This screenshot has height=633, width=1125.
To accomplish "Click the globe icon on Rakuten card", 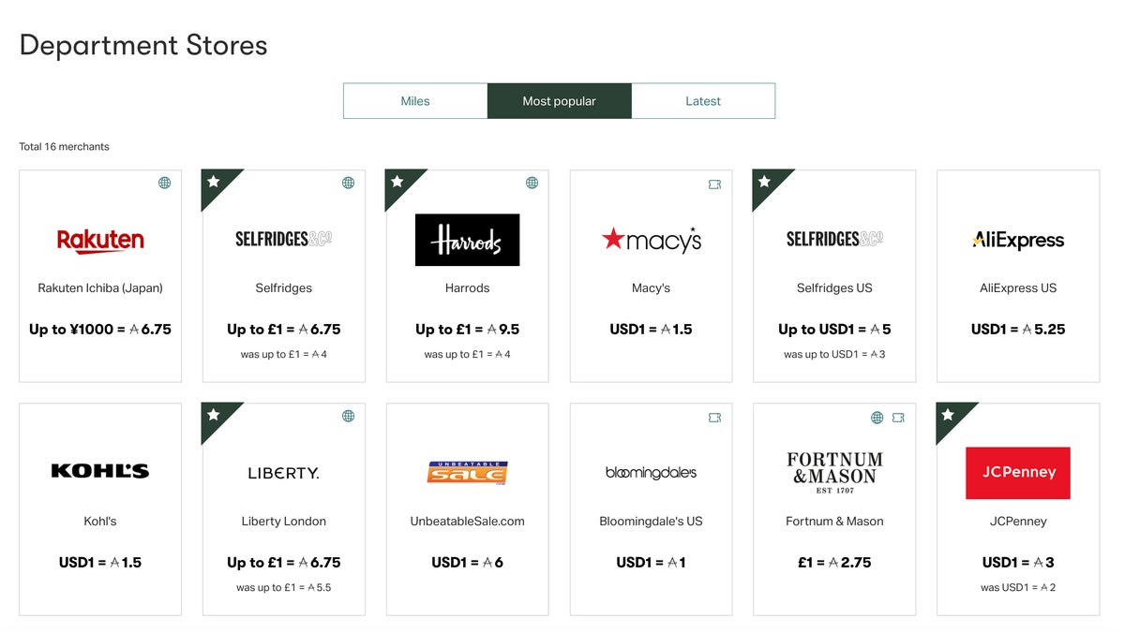I will click(x=165, y=184).
